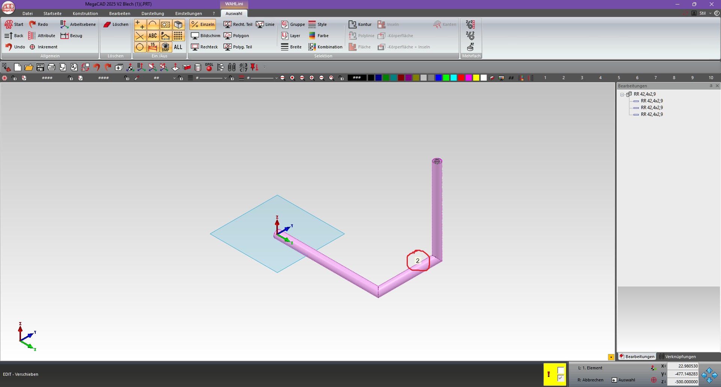Switch to the Startseite tab
Viewport: 721px width, 387px height.
53,13
